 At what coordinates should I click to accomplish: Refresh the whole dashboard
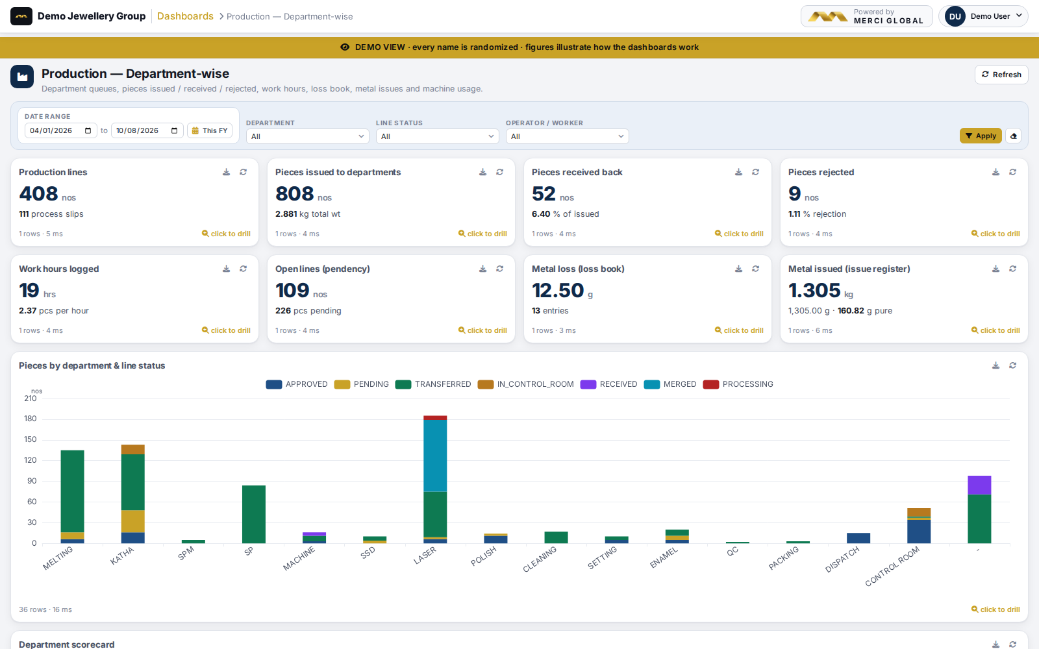coord(1001,75)
